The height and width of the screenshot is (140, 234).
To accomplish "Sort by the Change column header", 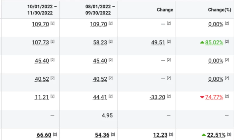I will [x=165, y=10].
